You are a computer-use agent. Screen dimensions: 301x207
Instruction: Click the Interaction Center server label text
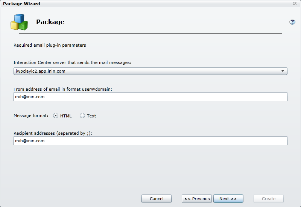click(x=72, y=62)
